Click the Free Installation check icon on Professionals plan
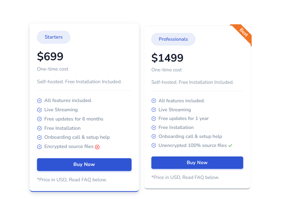 (x=154, y=127)
